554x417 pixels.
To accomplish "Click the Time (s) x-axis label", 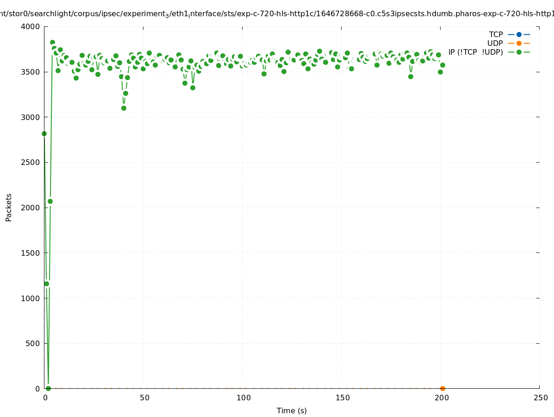I will click(x=292, y=411).
